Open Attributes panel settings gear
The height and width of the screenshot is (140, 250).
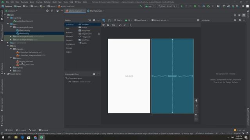click(239, 20)
